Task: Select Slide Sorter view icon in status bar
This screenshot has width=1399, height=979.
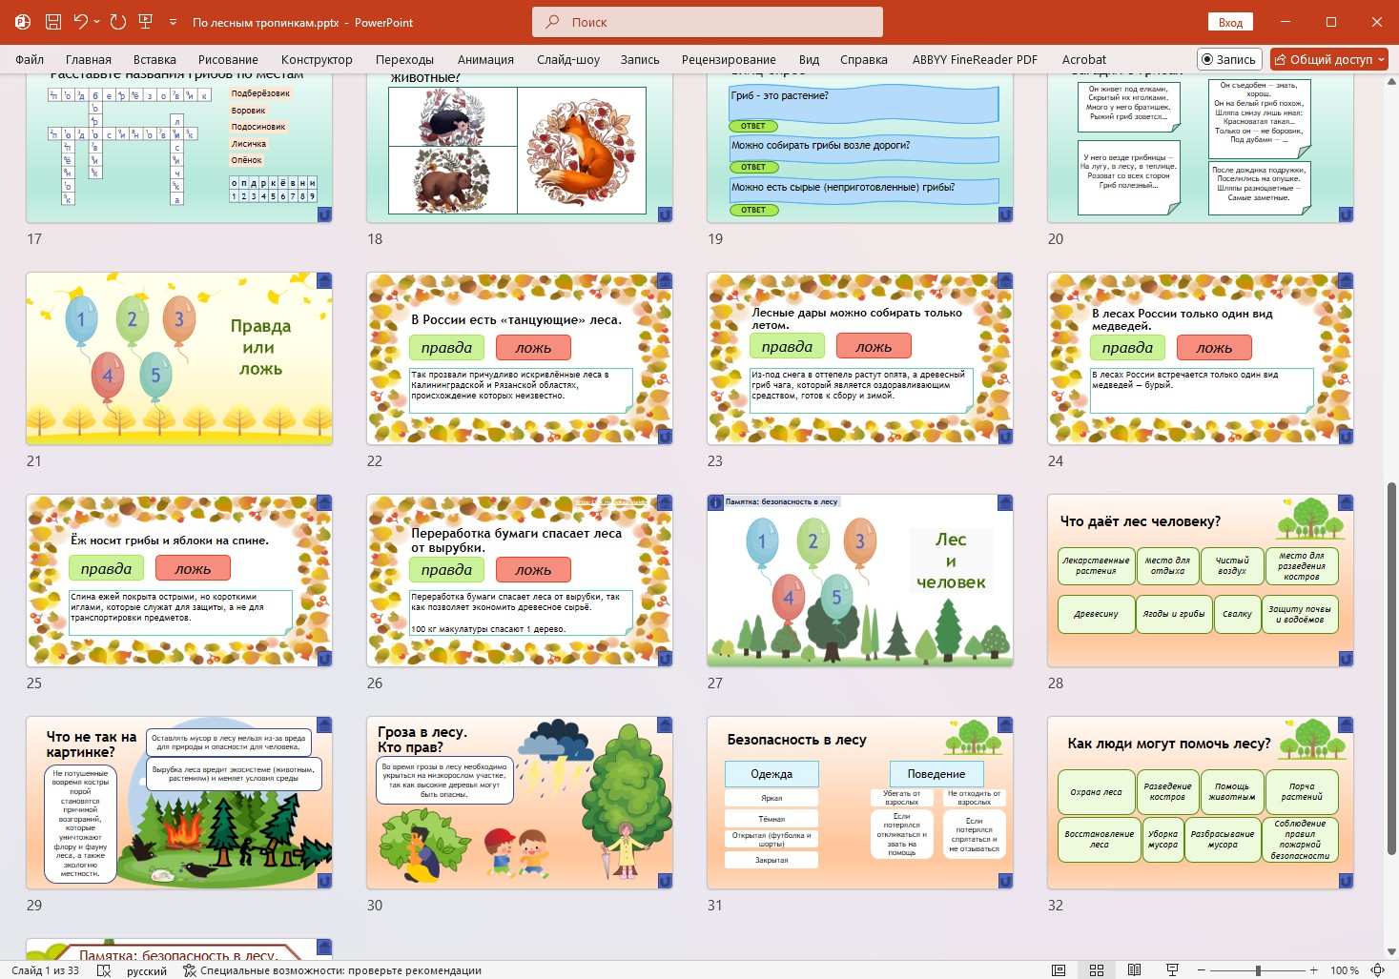Action: point(1097,970)
